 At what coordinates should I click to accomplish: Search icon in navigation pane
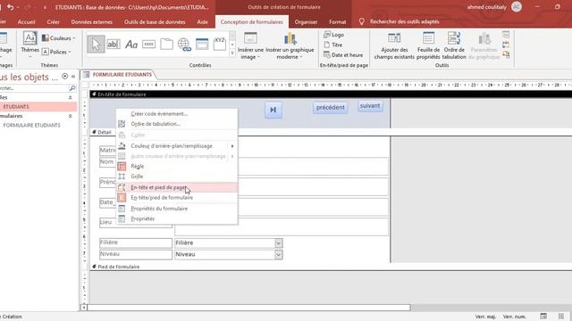click(x=72, y=88)
